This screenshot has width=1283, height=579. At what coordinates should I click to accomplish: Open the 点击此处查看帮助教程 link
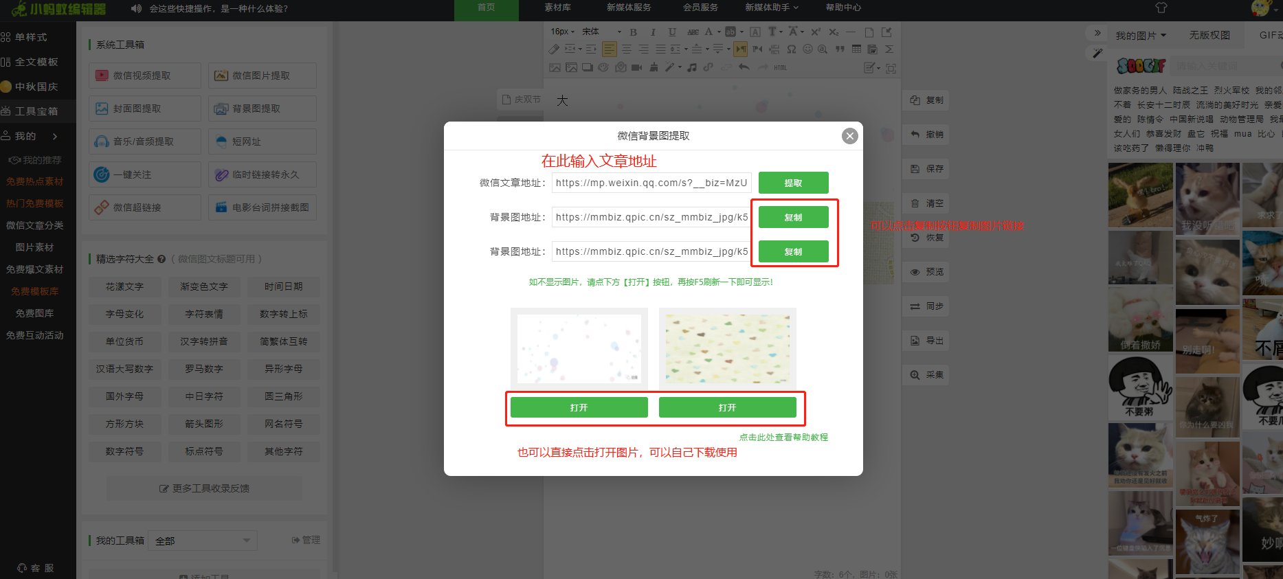[783, 437]
